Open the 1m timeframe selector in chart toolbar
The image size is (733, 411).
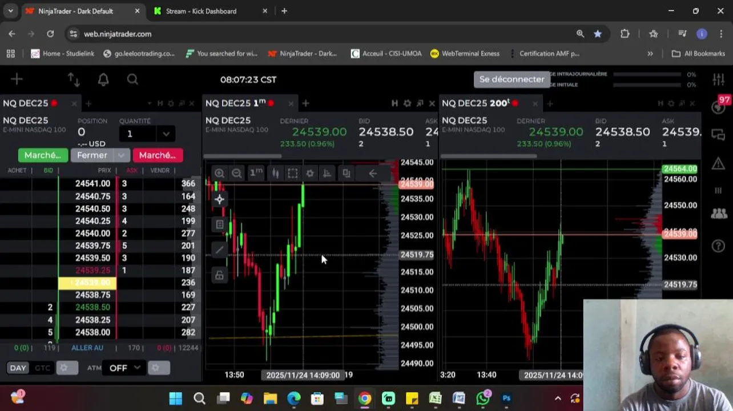[x=256, y=172]
